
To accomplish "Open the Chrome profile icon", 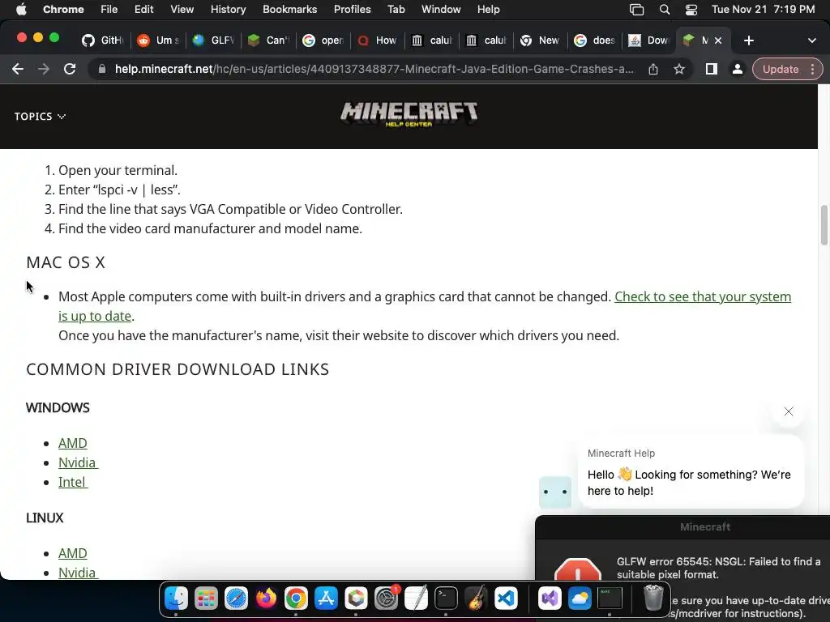I will (x=737, y=69).
